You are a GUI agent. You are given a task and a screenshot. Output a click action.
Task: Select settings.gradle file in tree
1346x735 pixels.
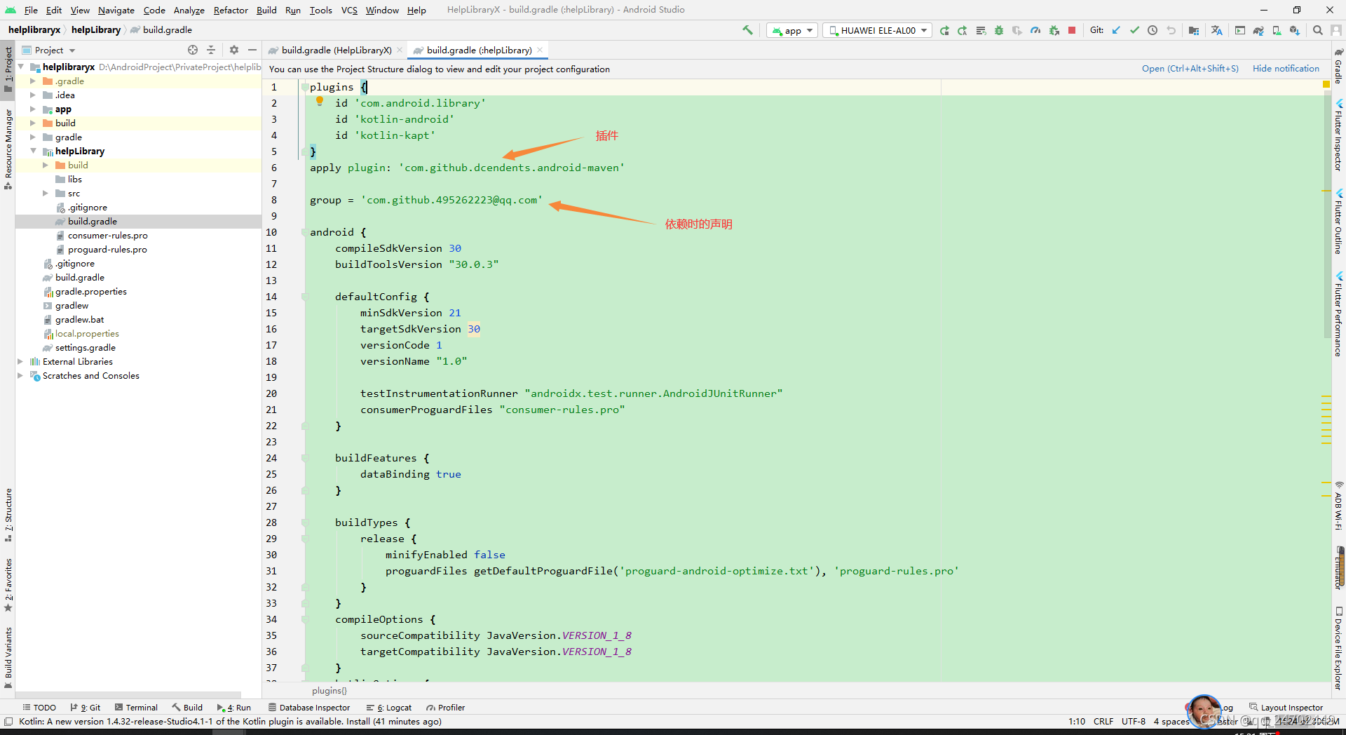pyautogui.click(x=85, y=347)
